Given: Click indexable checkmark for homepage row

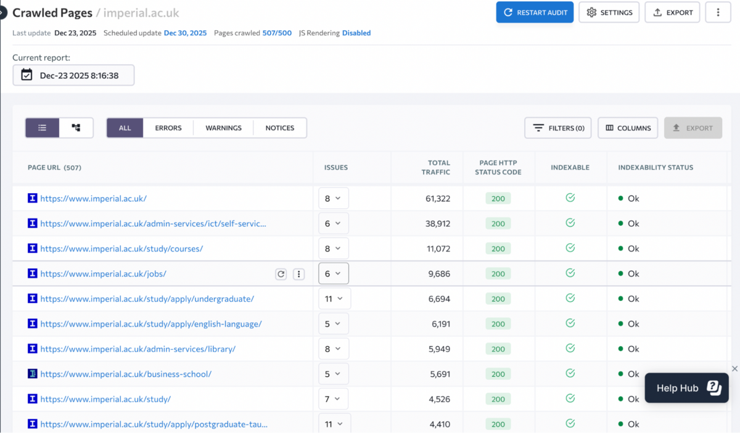Looking at the screenshot, I should (570, 198).
